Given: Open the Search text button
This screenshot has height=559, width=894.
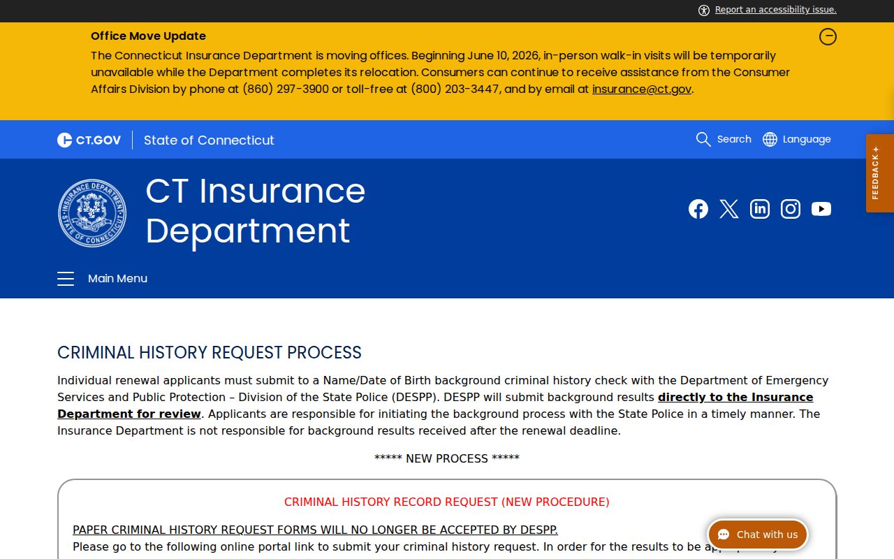Looking at the screenshot, I should click(734, 139).
